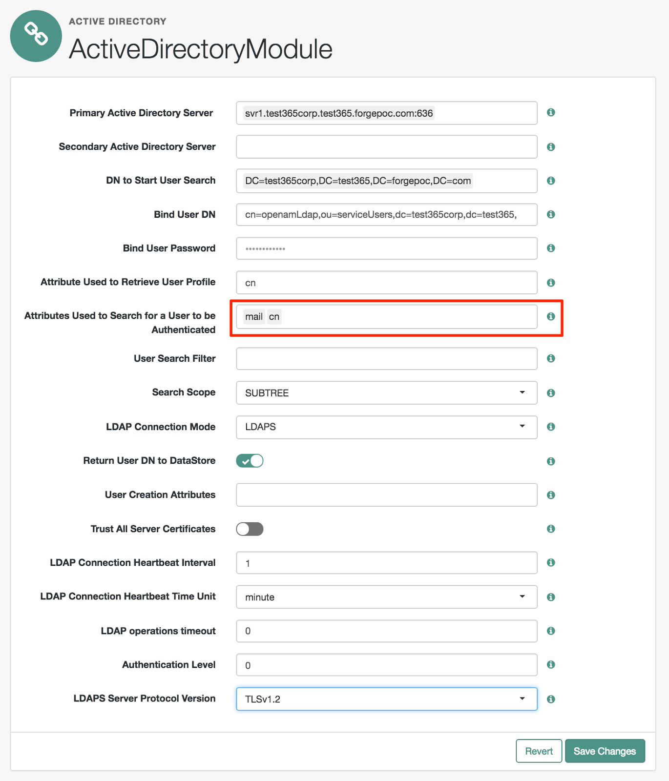
Task: Open info tooltip for Primary Active Directory Server
Action: point(551,113)
